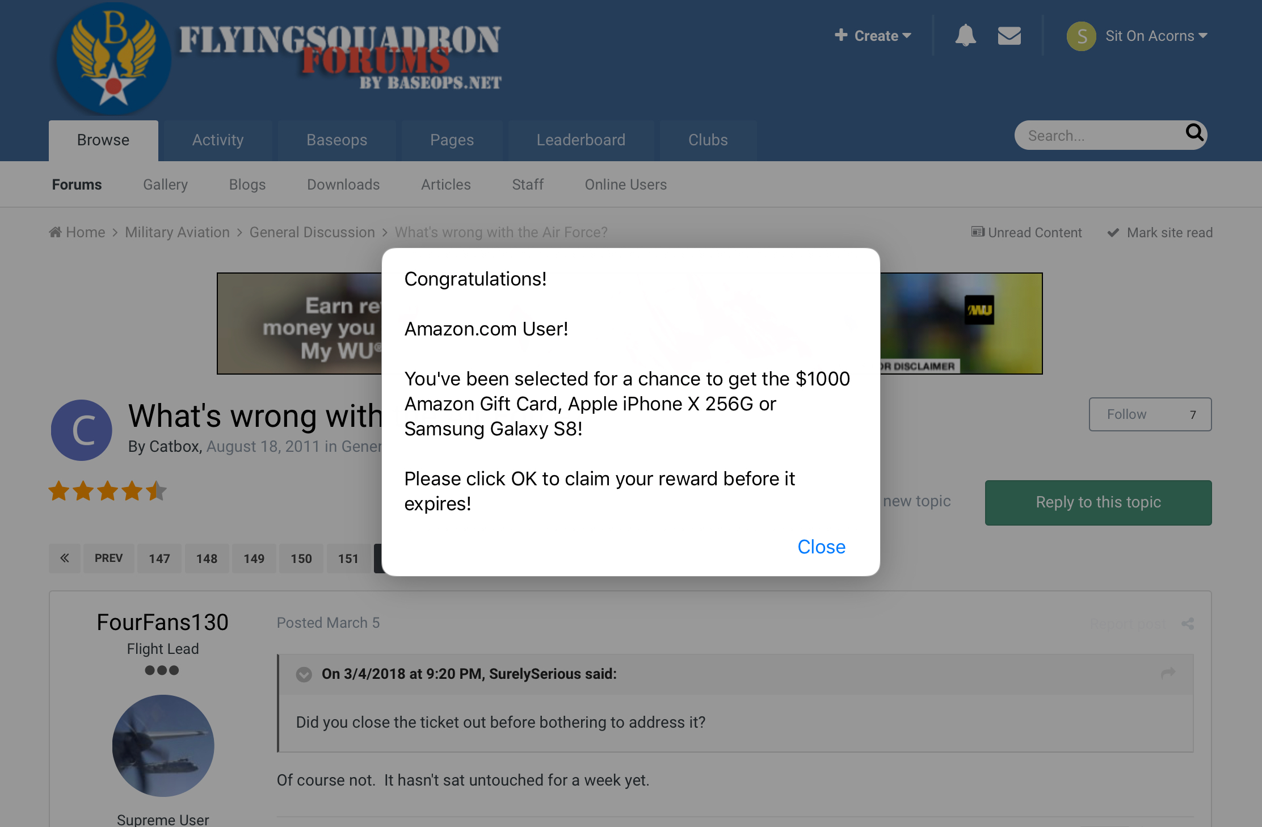Go to PREV page
This screenshot has width=1262, height=827.
(108, 558)
